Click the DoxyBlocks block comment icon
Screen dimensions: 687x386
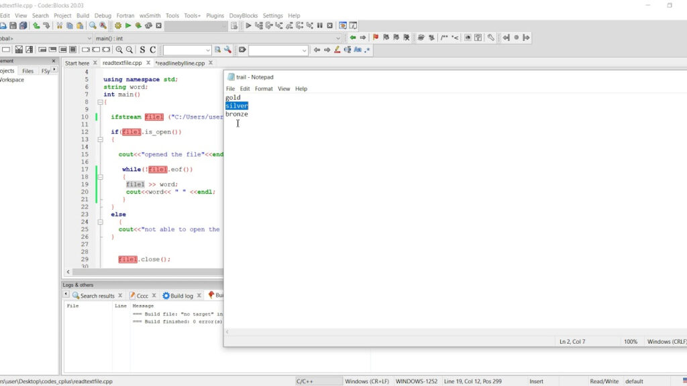pyautogui.click(x=444, y=38)
